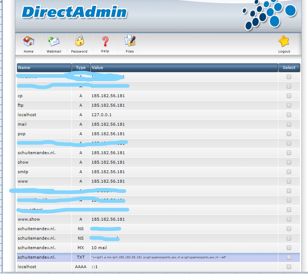Open the Password padlock icon
The image size is (308, 274).
pyautogui.click(x=79, y=41)
